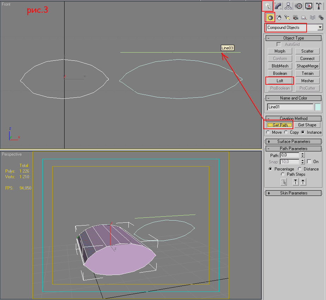
Task: Open the Modify panel tab
Action: click(x=278, y=6)
